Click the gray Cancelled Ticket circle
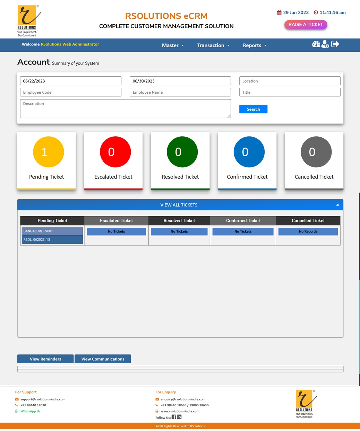 316,152
